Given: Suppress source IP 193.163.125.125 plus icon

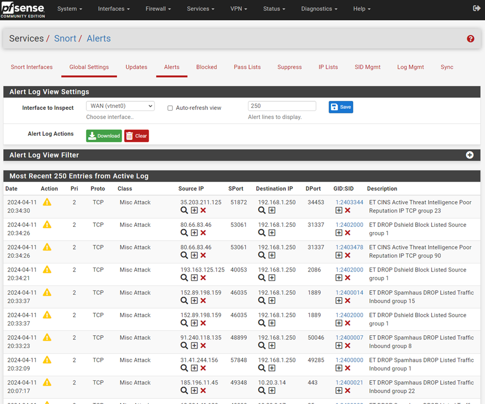Looking at the screenshot, I should point(194,278).
